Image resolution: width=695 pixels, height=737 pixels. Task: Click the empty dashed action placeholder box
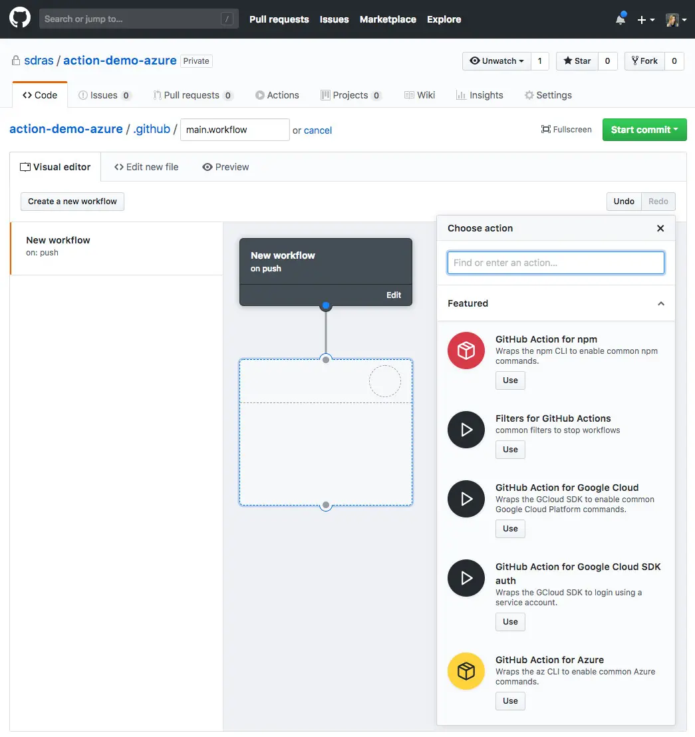[x=326, y=432]
